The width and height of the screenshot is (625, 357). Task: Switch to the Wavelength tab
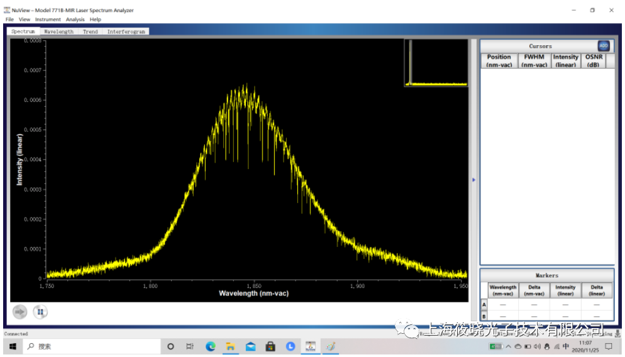[x=58, y=31]
